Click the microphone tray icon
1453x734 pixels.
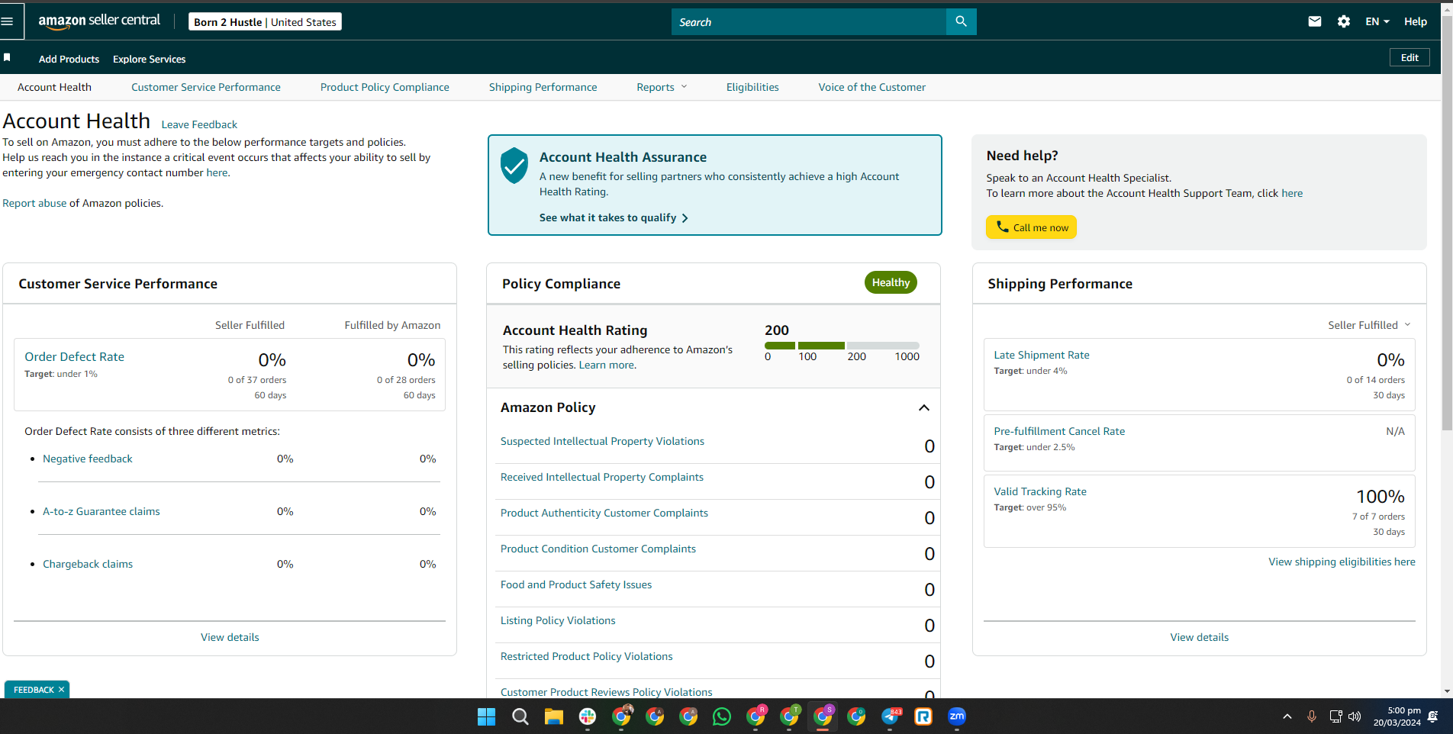pyautogui.click(x=1312, y=716)
